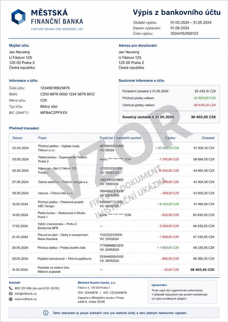
Task: Click amount - 399,00 CZK
Action: pyautogui.click(x=170, y=193)
